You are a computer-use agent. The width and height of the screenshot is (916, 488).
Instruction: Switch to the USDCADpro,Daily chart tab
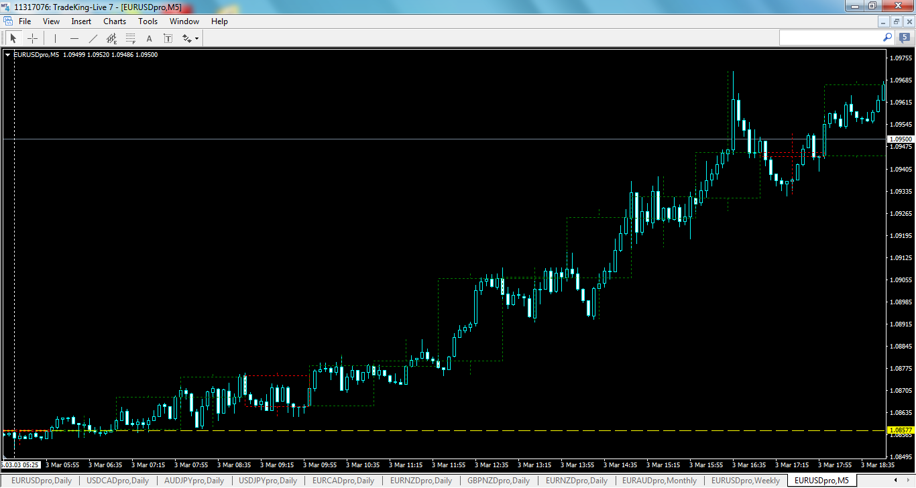(x=118, y=481)
